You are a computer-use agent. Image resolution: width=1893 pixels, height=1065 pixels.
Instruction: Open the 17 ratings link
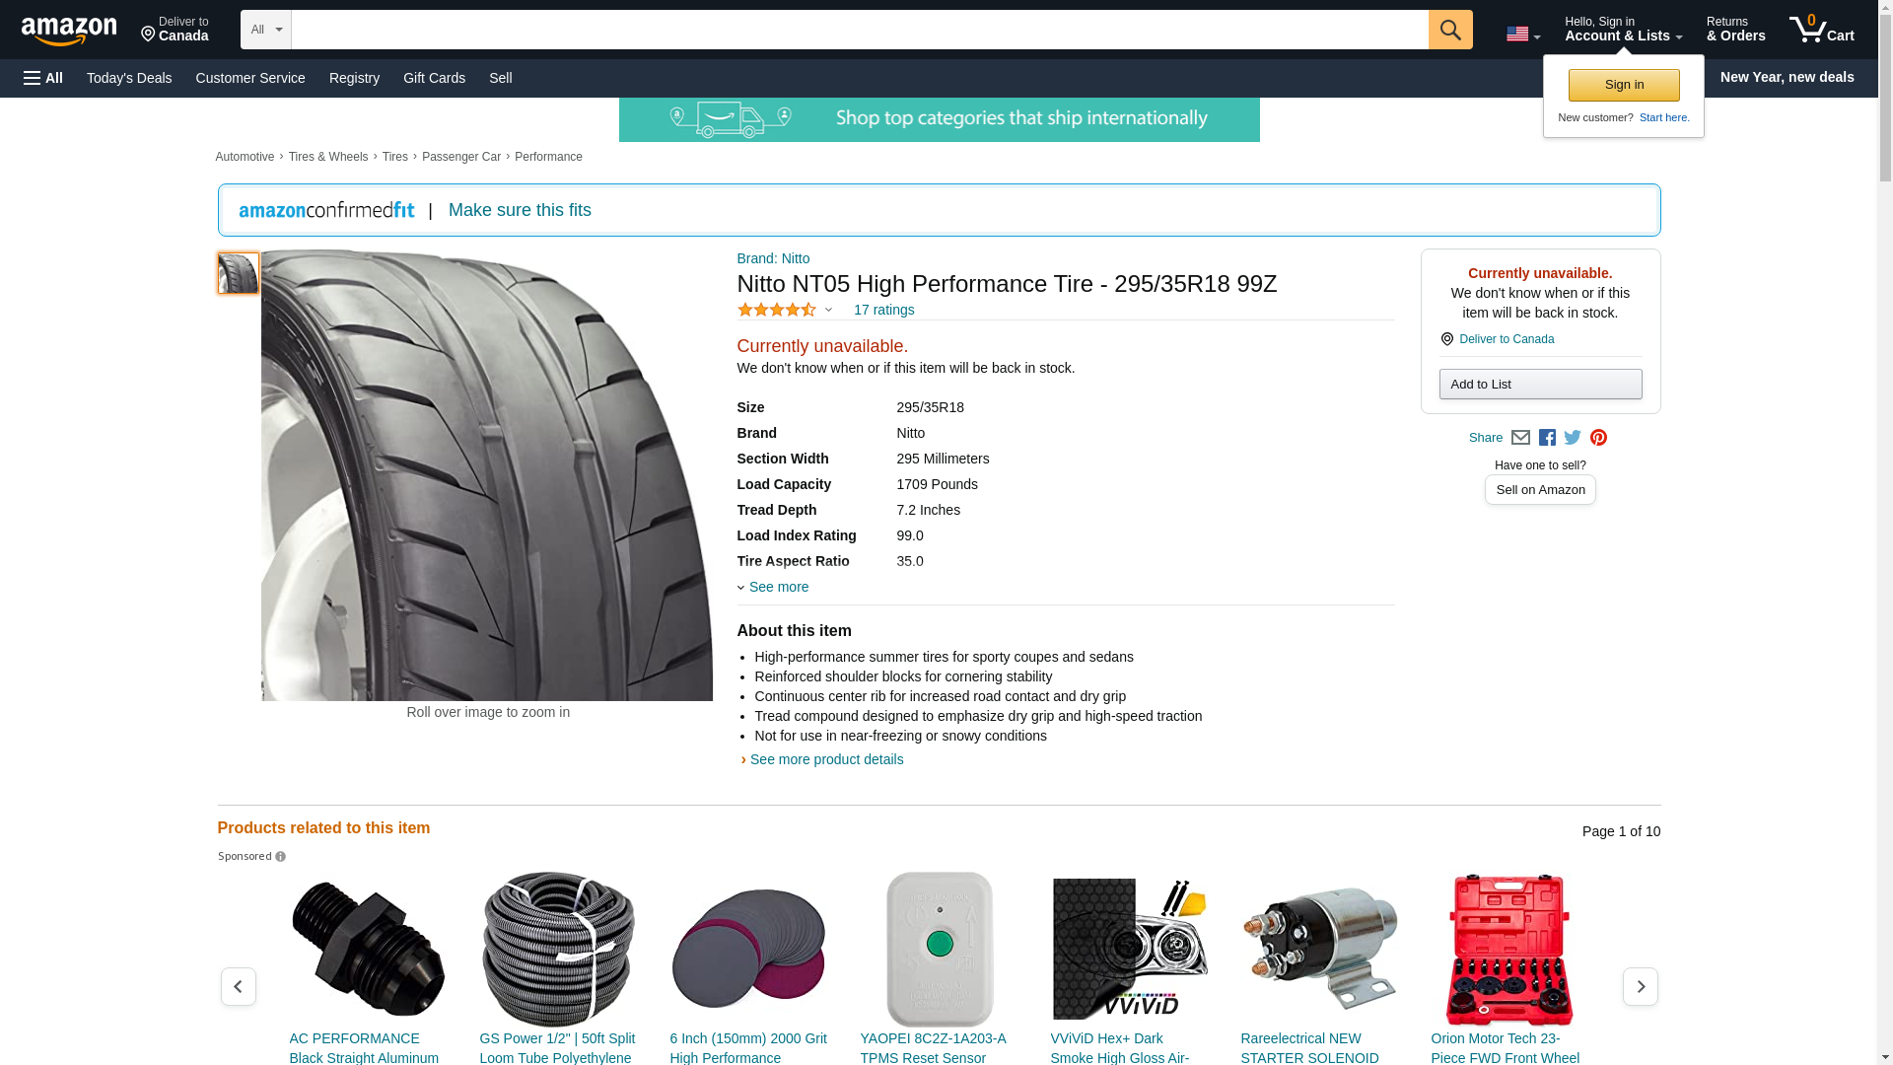(x=883, y=310)
